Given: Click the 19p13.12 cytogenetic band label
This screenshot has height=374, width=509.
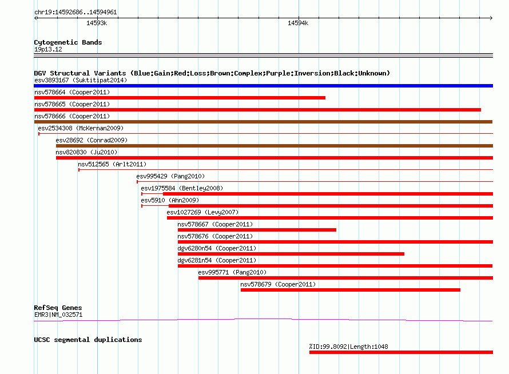Looking at the screenshot, I should pos(48,49).
